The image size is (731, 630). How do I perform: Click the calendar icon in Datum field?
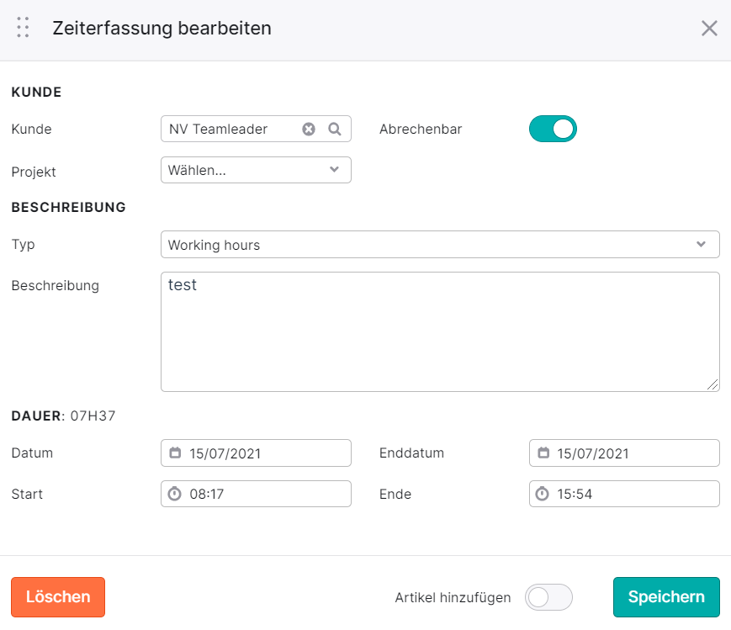[x=175, y=453]
